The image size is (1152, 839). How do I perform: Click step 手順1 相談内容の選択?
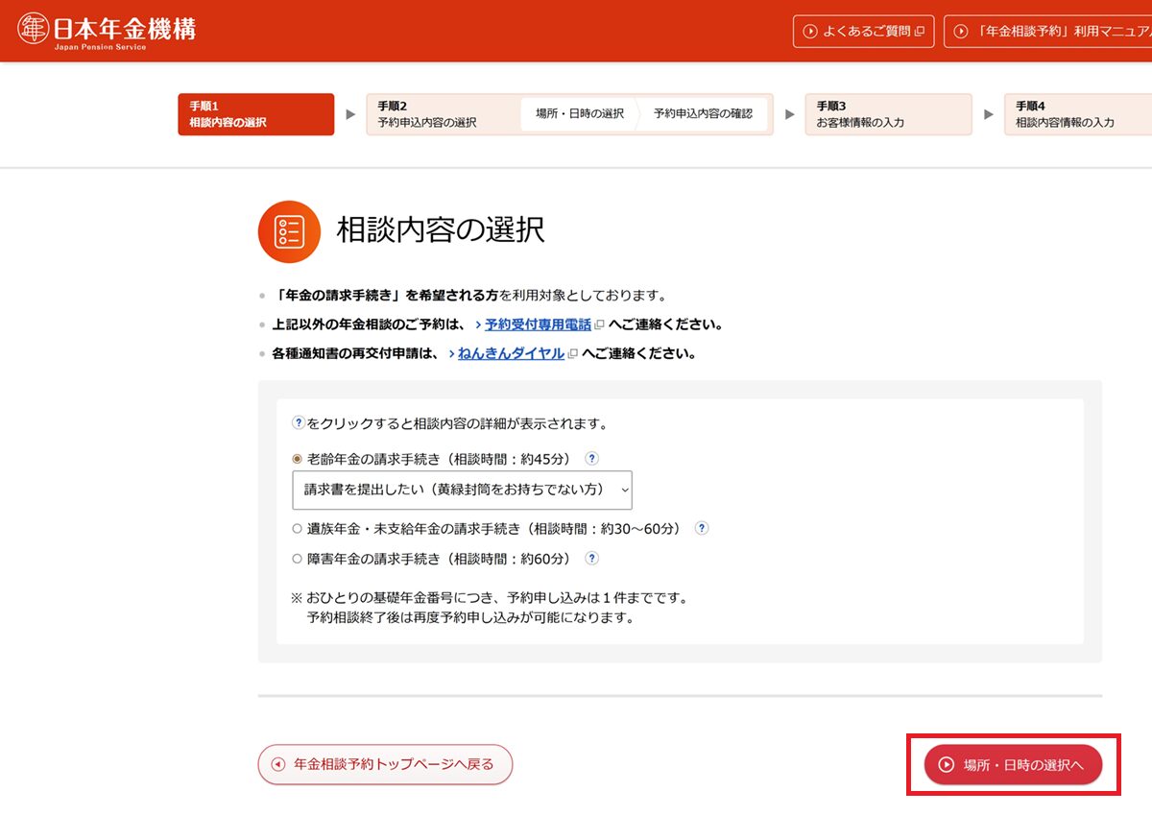click(x=255, y=114)
